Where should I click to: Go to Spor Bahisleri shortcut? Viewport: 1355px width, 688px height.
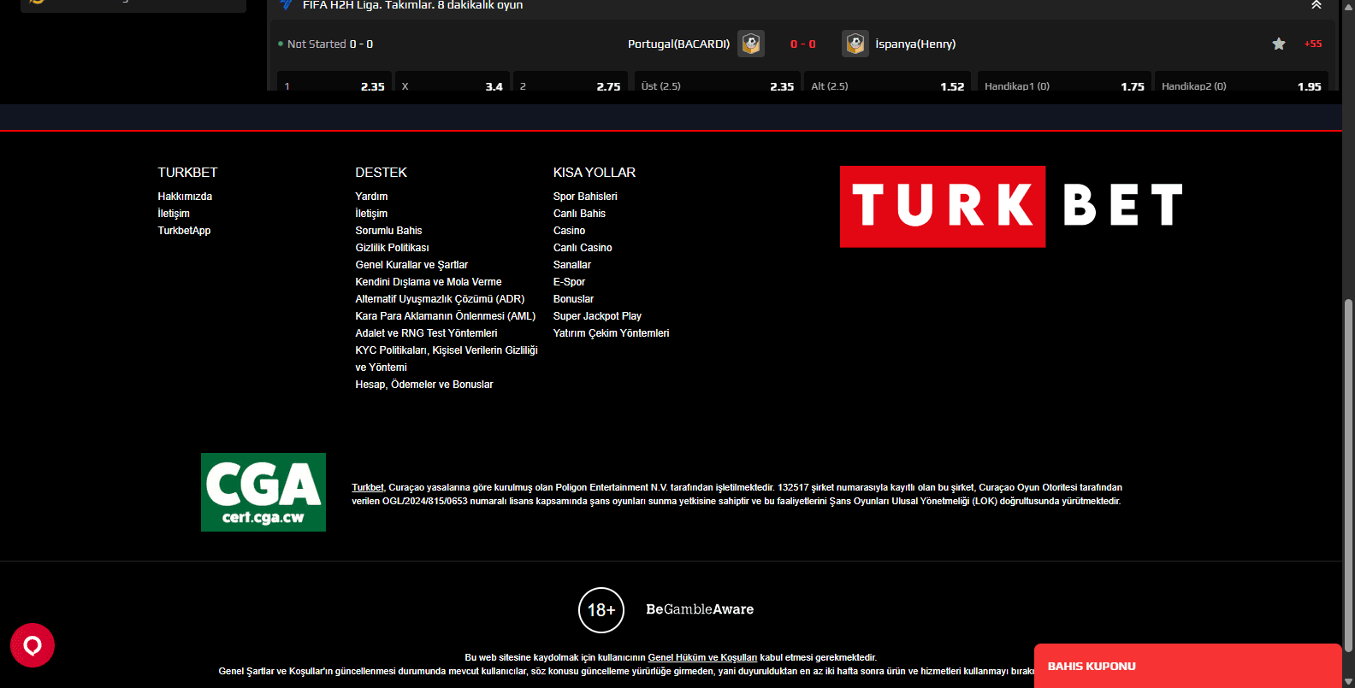(585, 197)
